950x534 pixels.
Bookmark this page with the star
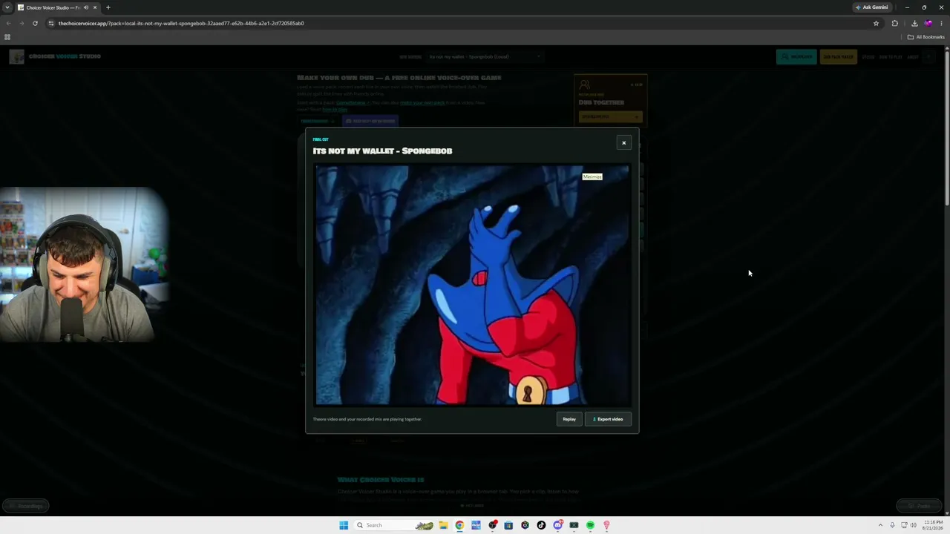[876, 23]
